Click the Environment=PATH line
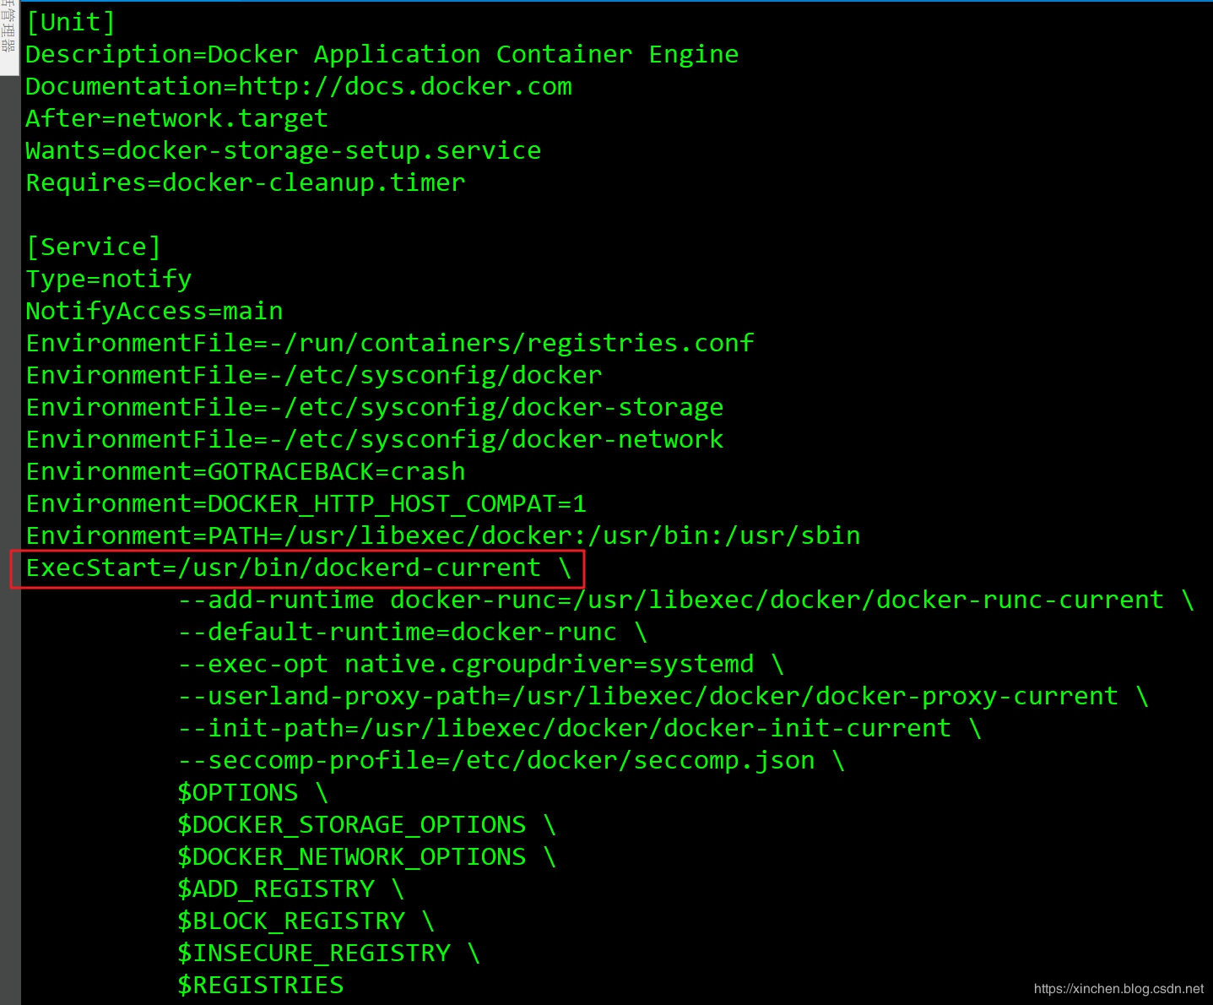This screenshot has height=1005, width=1213. (x=443, y=536)
